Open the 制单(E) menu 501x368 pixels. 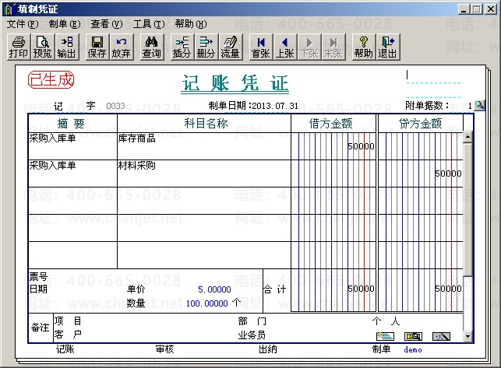pos(65,24)
